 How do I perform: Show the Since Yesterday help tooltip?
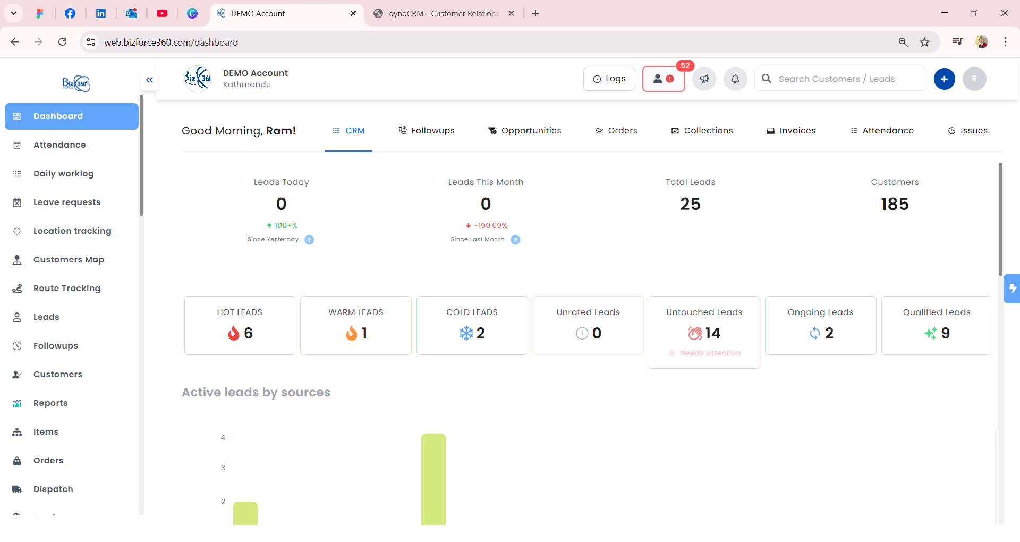click(x=309, y=240)
